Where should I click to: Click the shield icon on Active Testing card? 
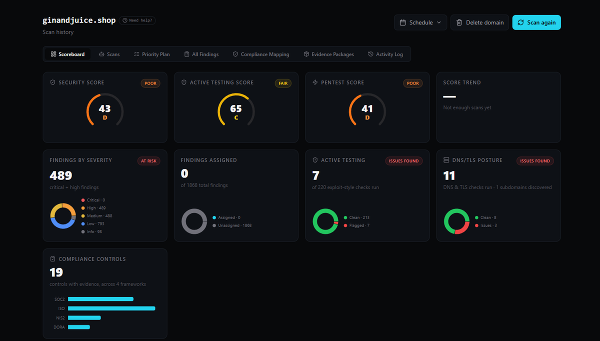pos(315,160)
